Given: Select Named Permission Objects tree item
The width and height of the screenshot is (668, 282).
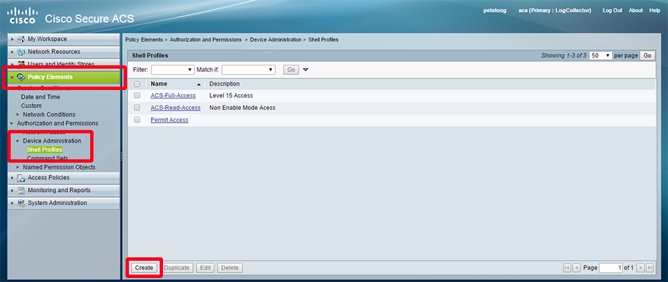Looking at the screenshot, I should [59, 167].
